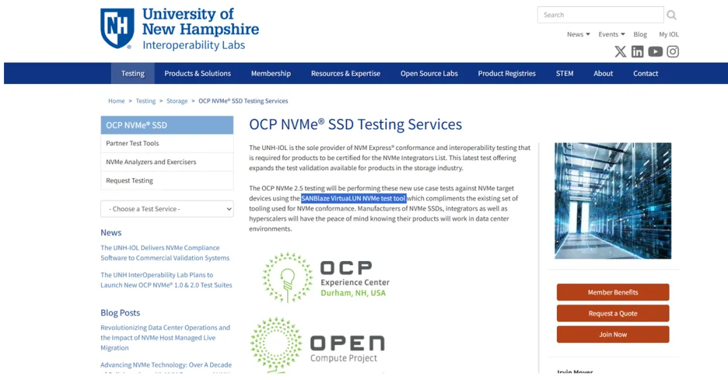Open the Instagram social icon
The width and height of the screenshot is (728, 380).
pos(673,51)
